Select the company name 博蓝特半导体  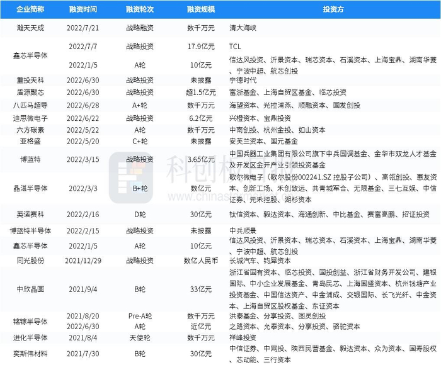30,231
